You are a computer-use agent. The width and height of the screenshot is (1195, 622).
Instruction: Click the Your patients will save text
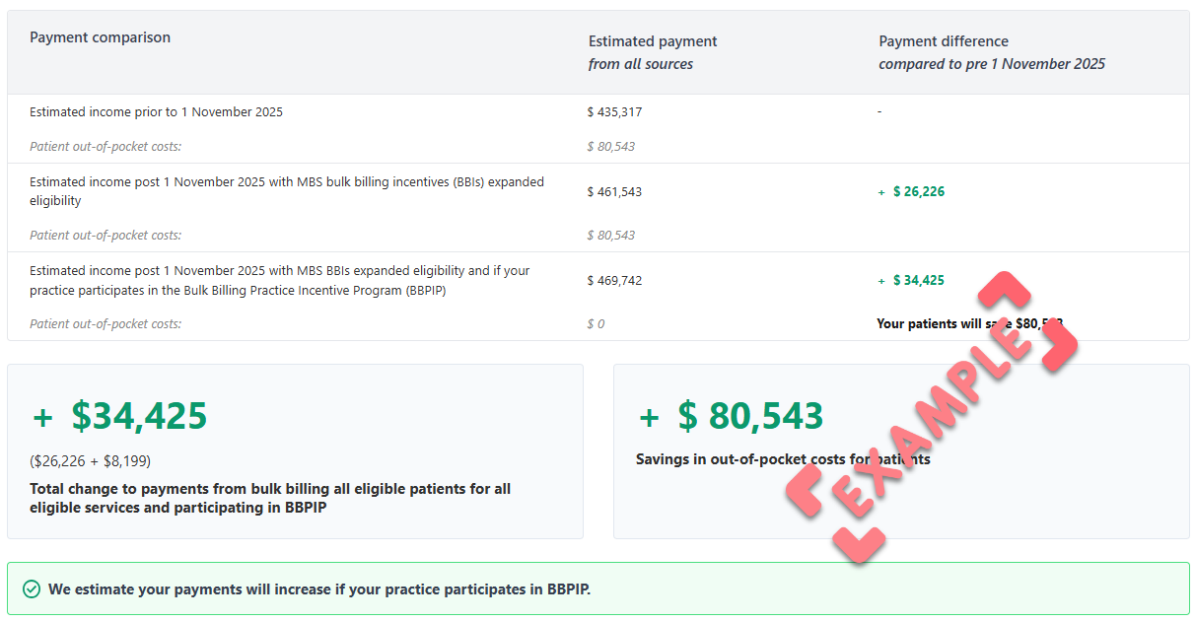(x=932, y=323)
